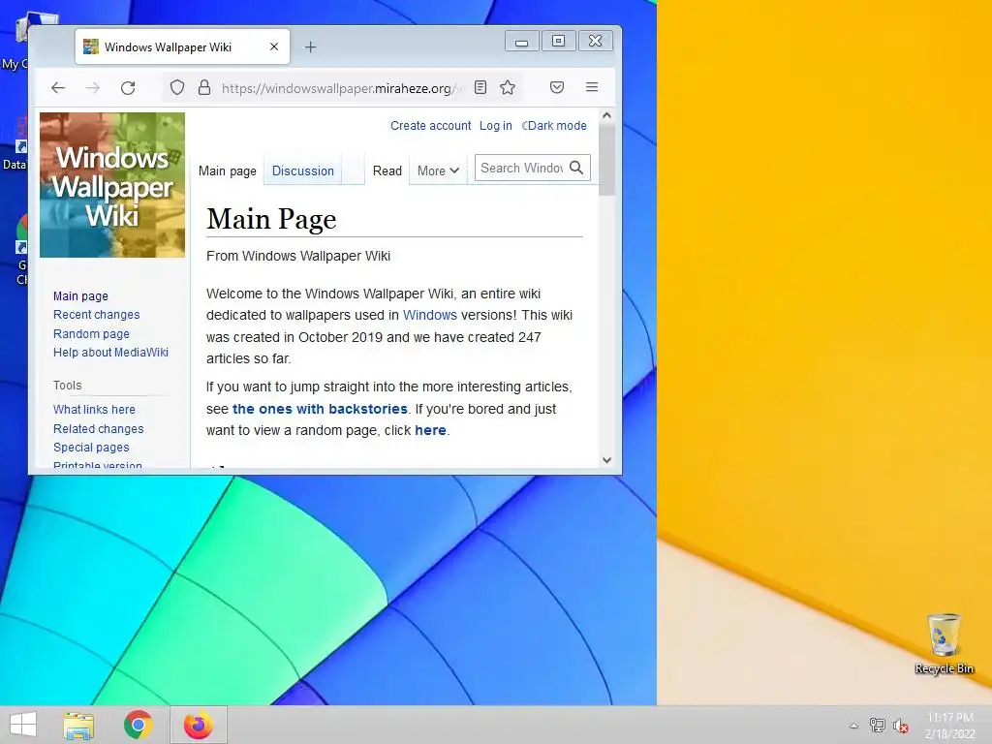Screen dimensions: 992x744
Task: Click the wiki search magnifier icon
Action: 576,168
